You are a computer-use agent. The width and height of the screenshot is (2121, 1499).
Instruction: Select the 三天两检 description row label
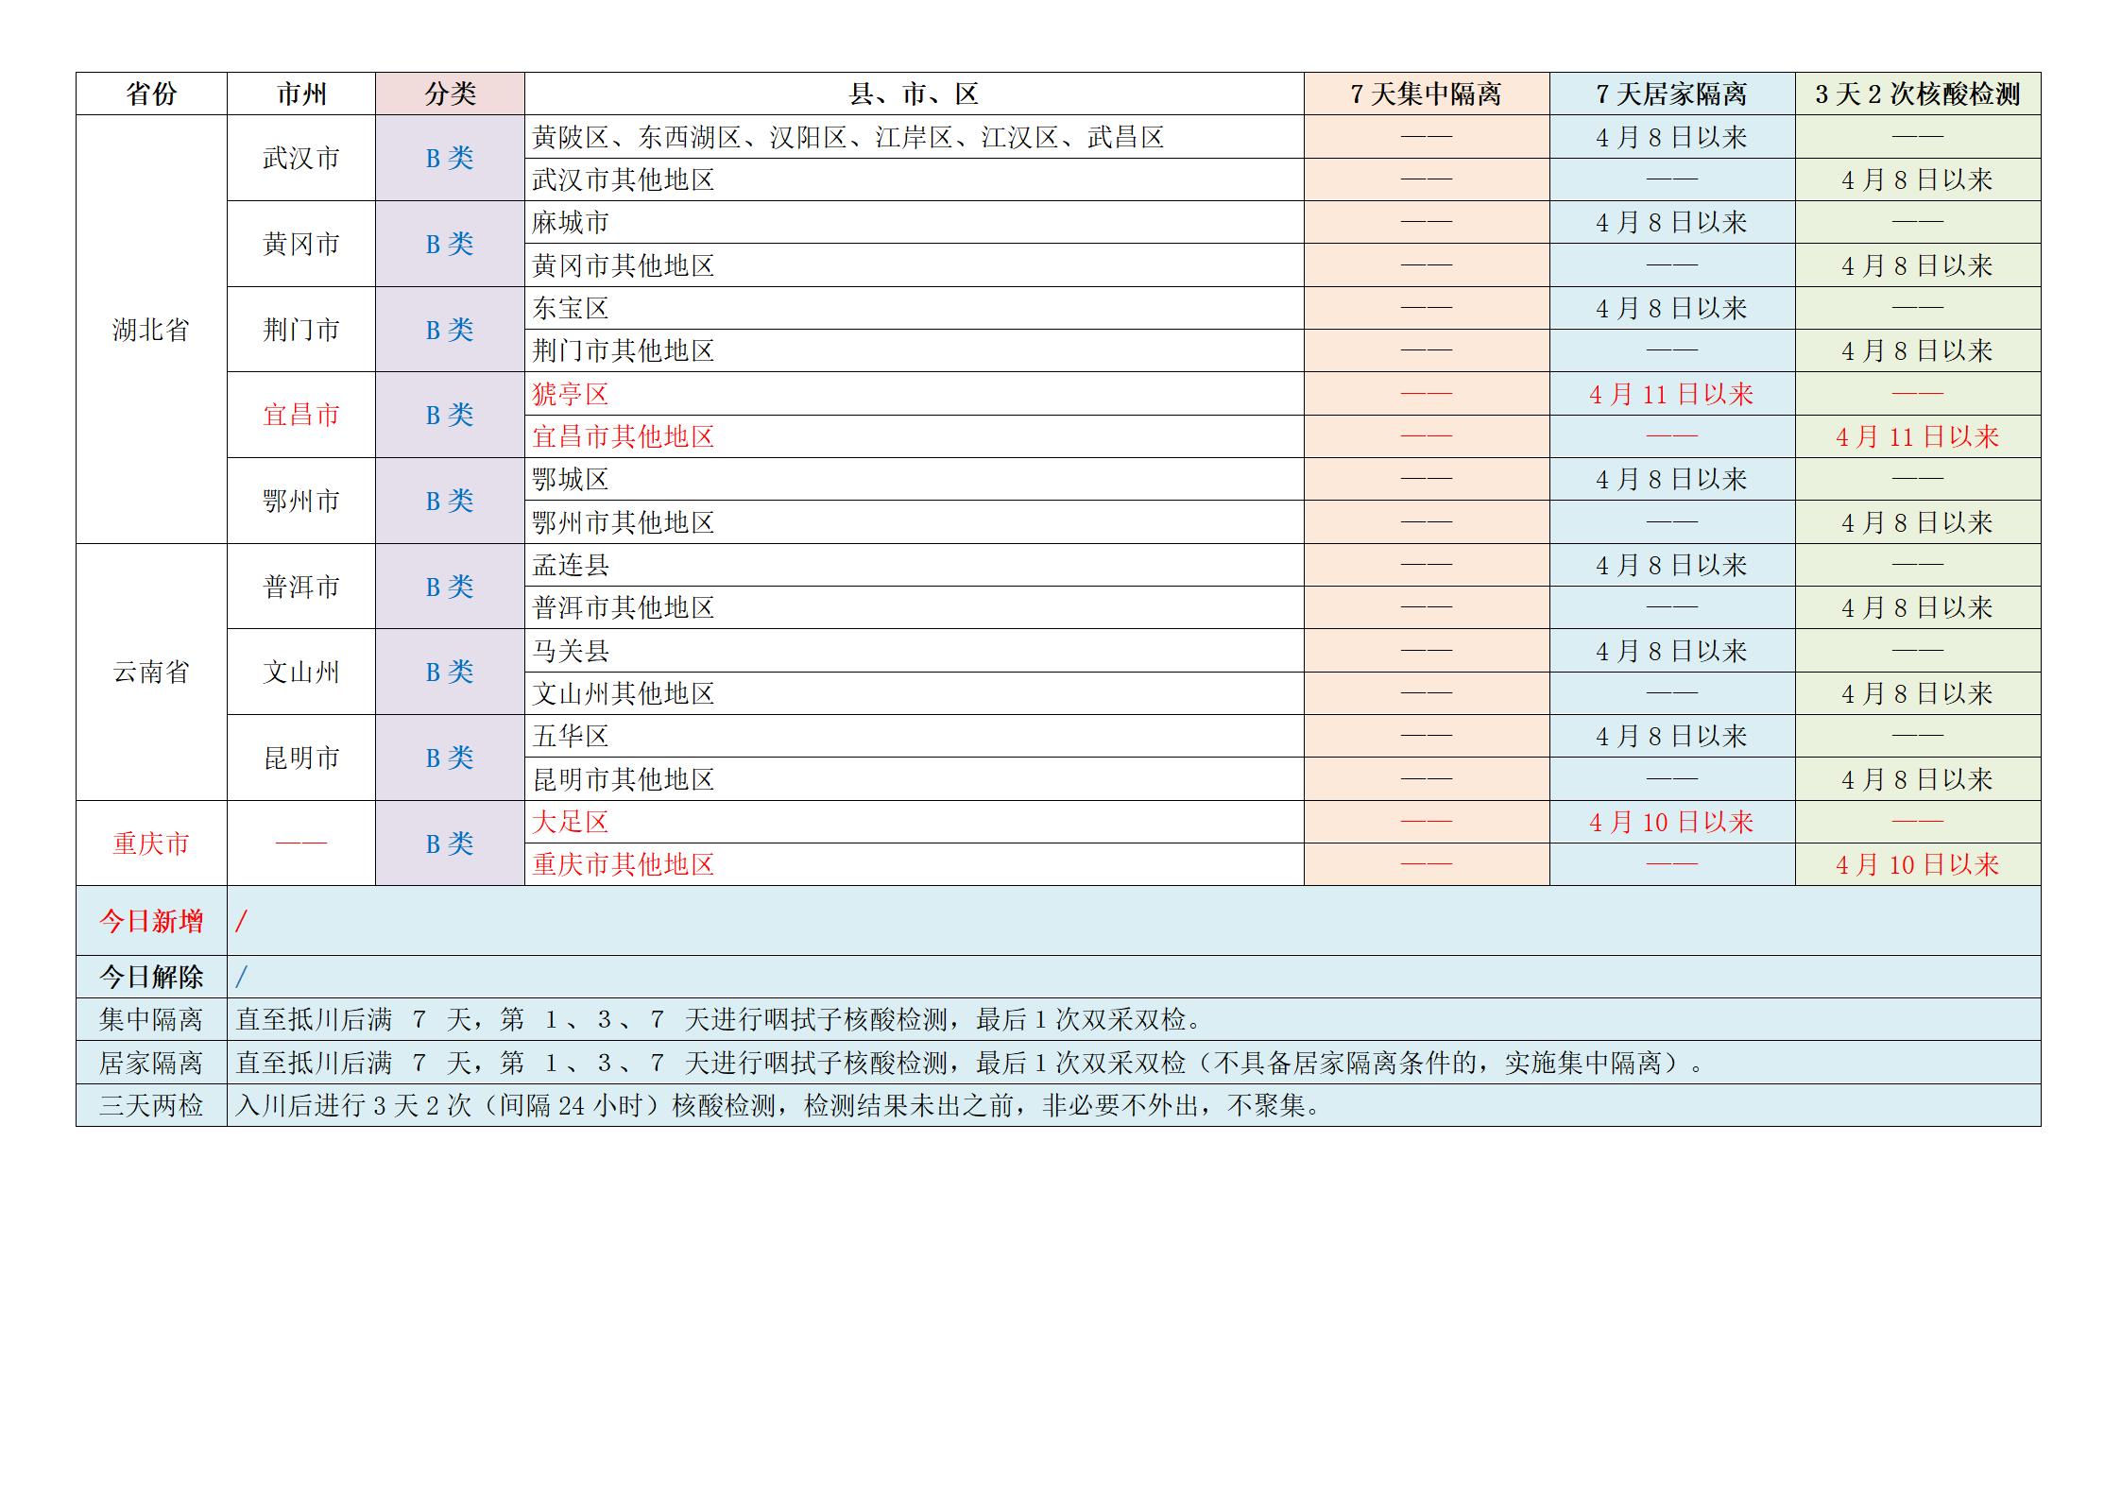point(151,1105)
